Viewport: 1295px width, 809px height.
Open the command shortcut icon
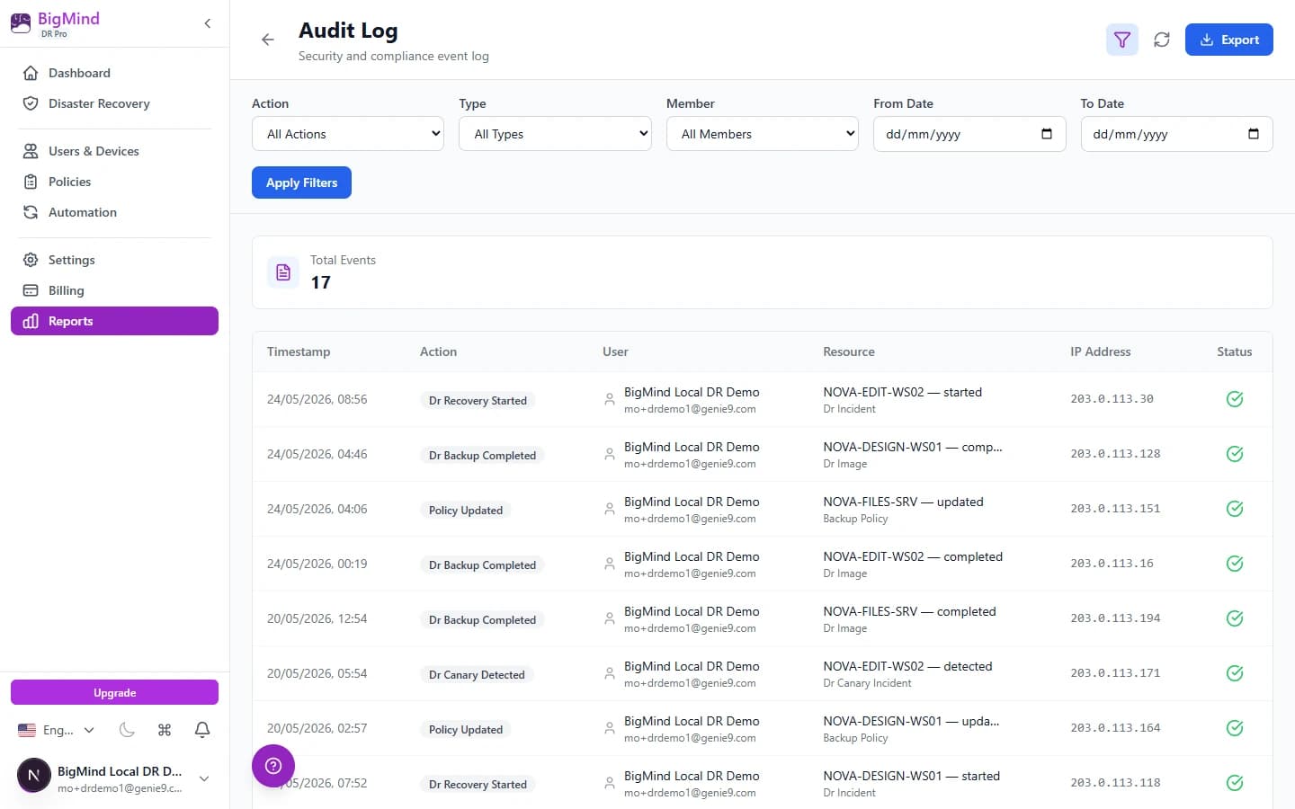(x=165, y=730)
